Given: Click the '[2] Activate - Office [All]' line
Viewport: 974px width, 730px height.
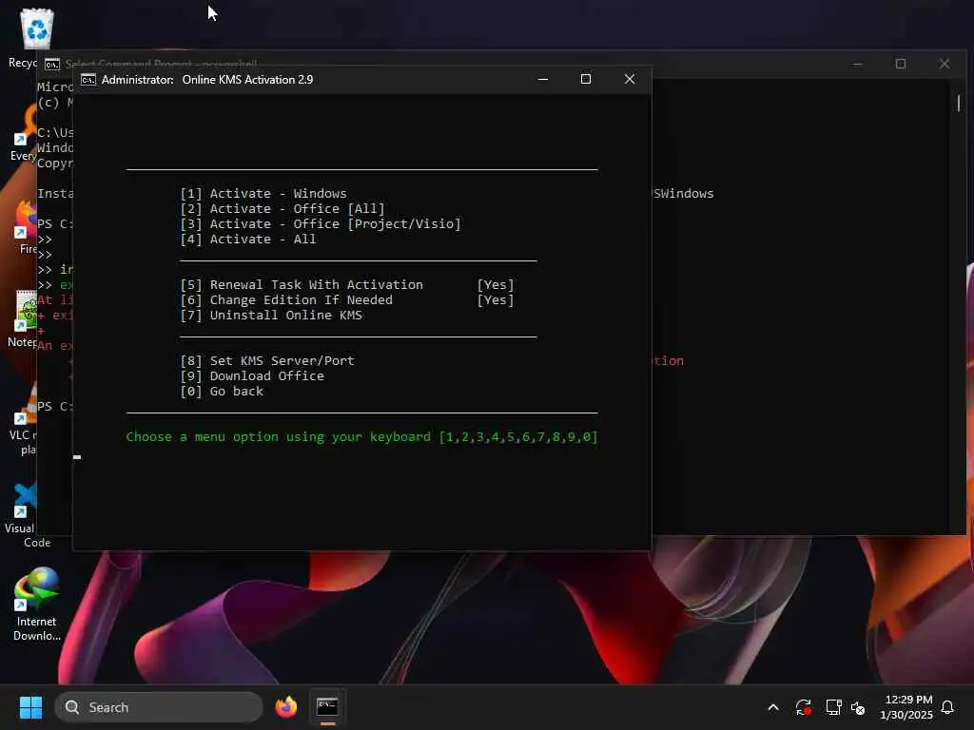Looking at the screenshot, I should pyautogui.click(x=282, y=208).
